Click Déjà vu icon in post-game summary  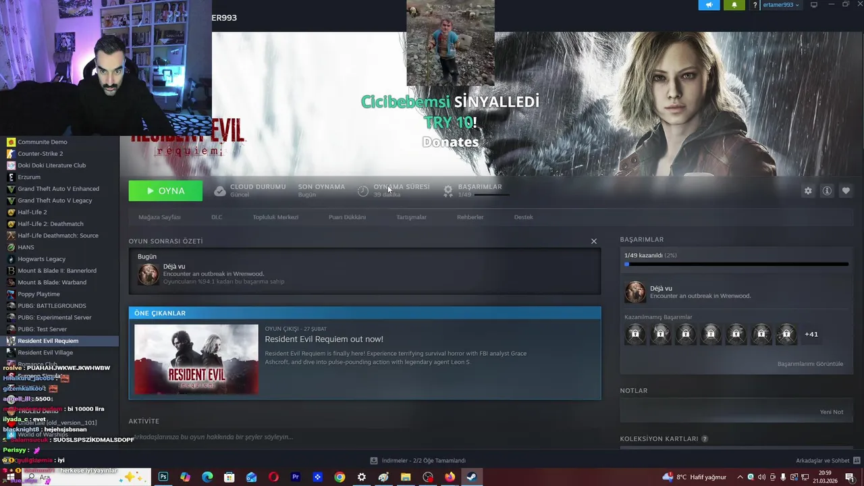coord(148,274)
